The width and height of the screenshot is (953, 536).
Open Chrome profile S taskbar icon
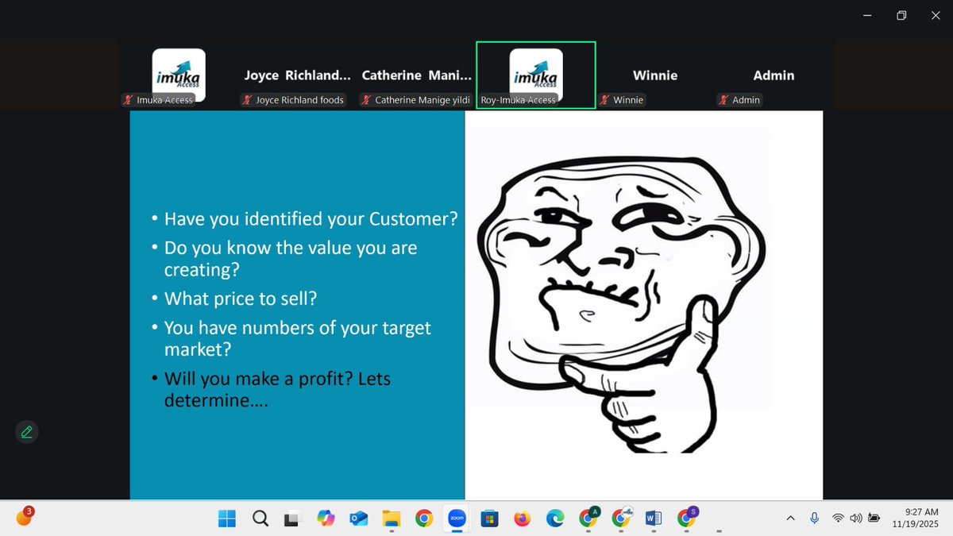coord(687,518)
